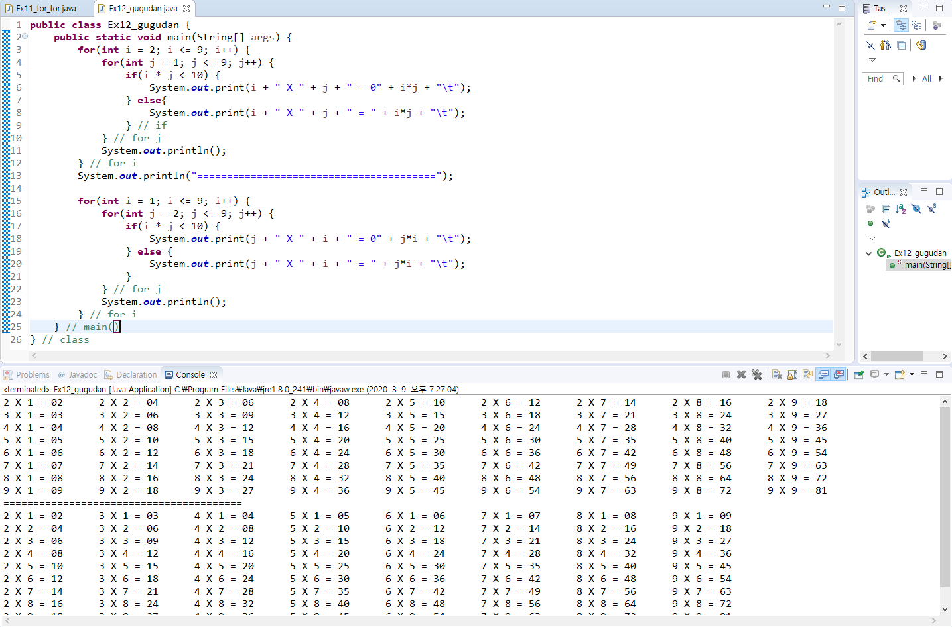Click Focus on Workweek icon in Task List
The width and height of the screenshot is (952, 627).
coord(937,25)
